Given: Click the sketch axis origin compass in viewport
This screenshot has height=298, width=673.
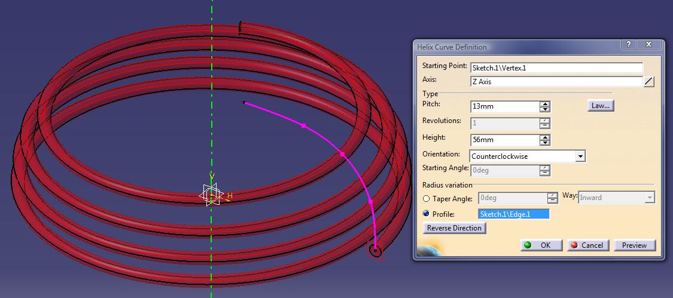Looking at the screenshot, I should (x=211, y=195).
